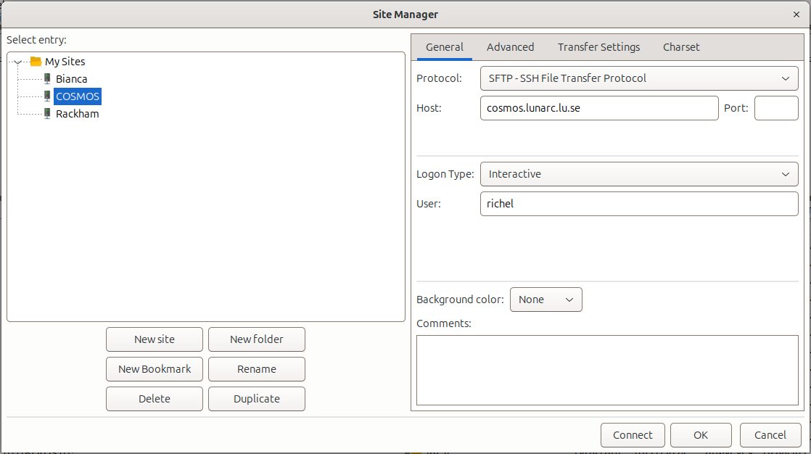
Task: Click the Host input field
Action: [x=599, y=107]
